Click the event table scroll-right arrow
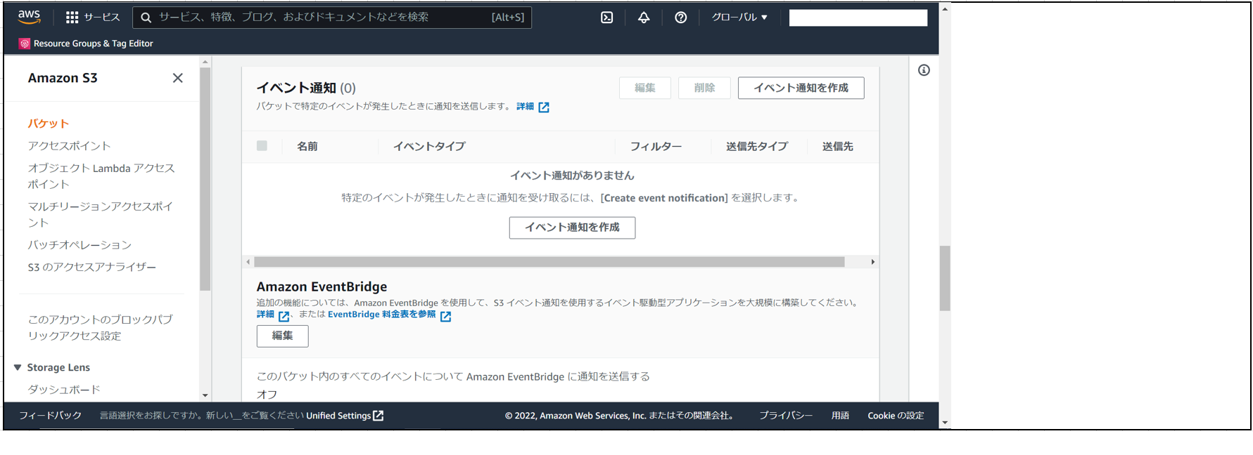The image size is (1253, 455). pyautogui.click(x=873, y=262)
